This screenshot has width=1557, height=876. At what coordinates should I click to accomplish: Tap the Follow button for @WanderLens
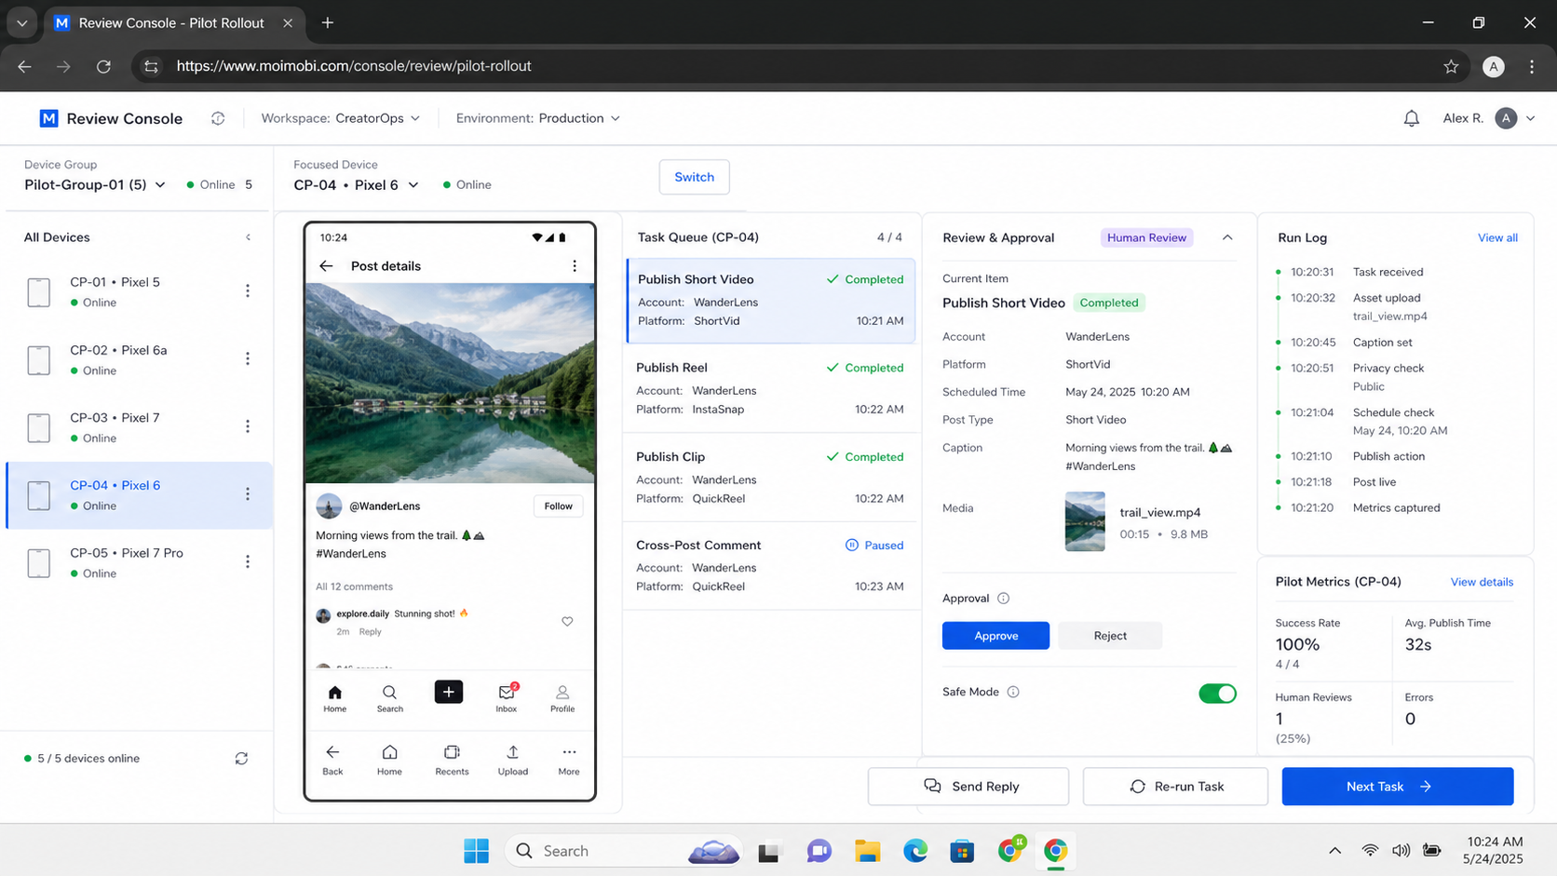click(x=559, y=506)
